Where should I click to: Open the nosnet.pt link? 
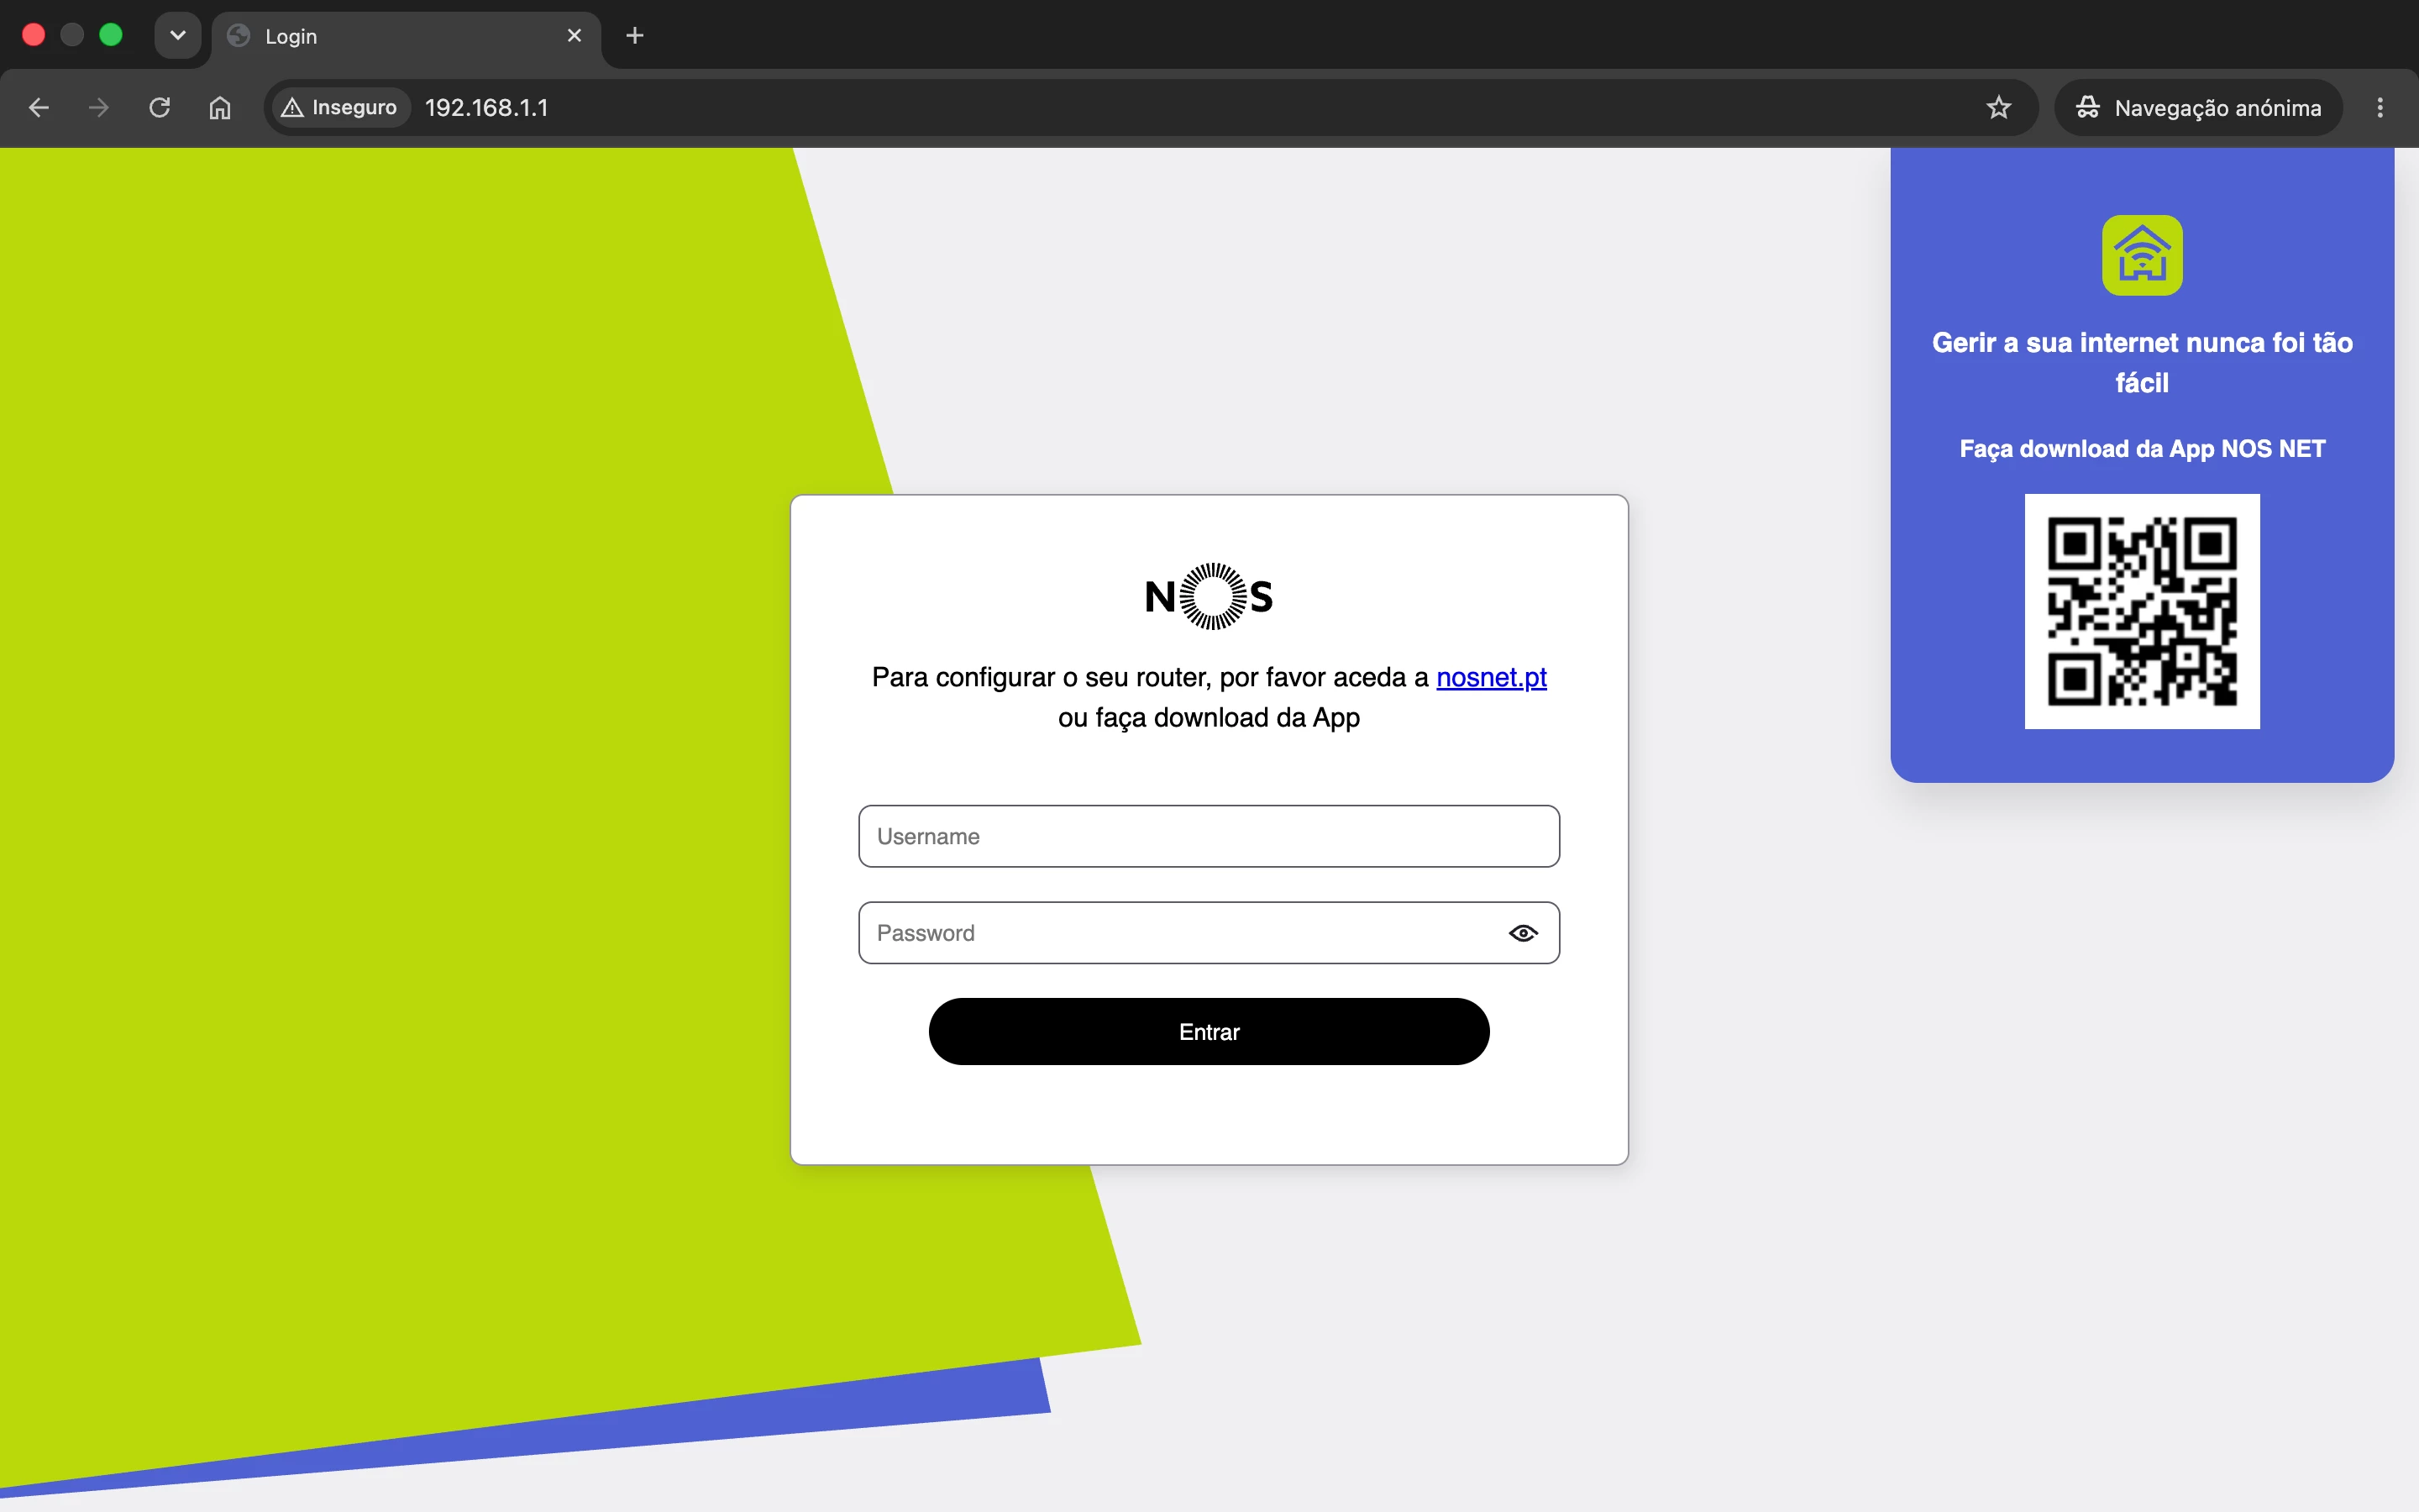1492,678
